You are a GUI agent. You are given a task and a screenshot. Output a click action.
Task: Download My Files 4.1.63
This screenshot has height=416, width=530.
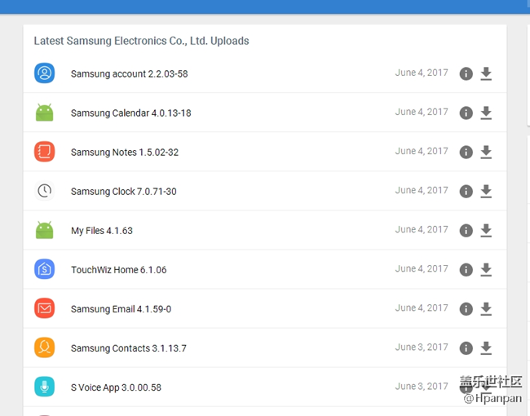[x=486, y=231]
